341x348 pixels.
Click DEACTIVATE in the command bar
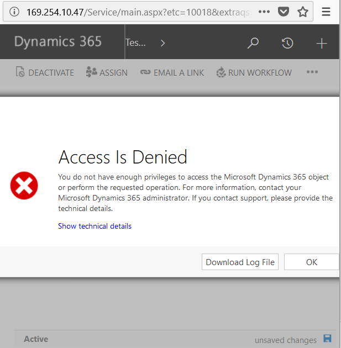pos(44,72)
